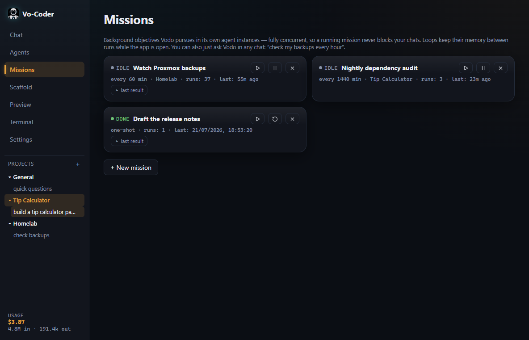529x340 pixels.
Task: Click the $3.87 usage amount
Action: coord(16,322)
